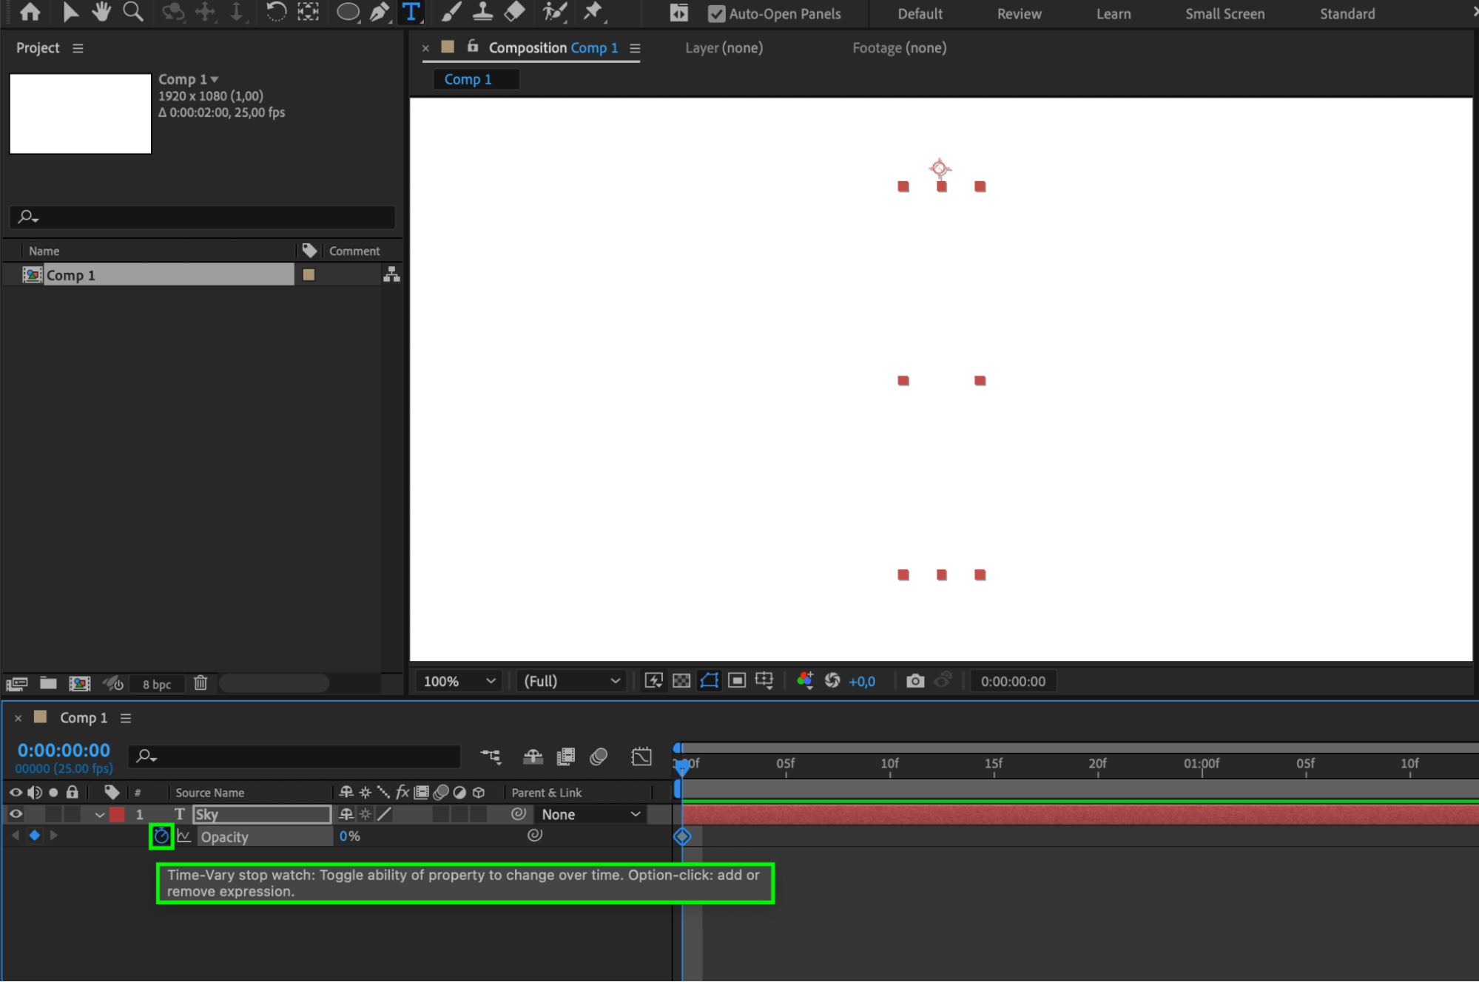The width and height of the screenshot is (1479, 982).
Task: Click the red label color of Sky layer
Action: [117, 814]
